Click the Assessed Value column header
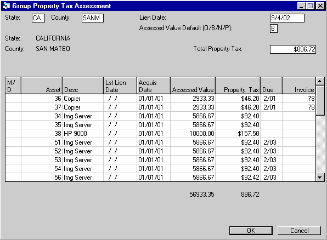The image size is (327, 240). (193, 85)
